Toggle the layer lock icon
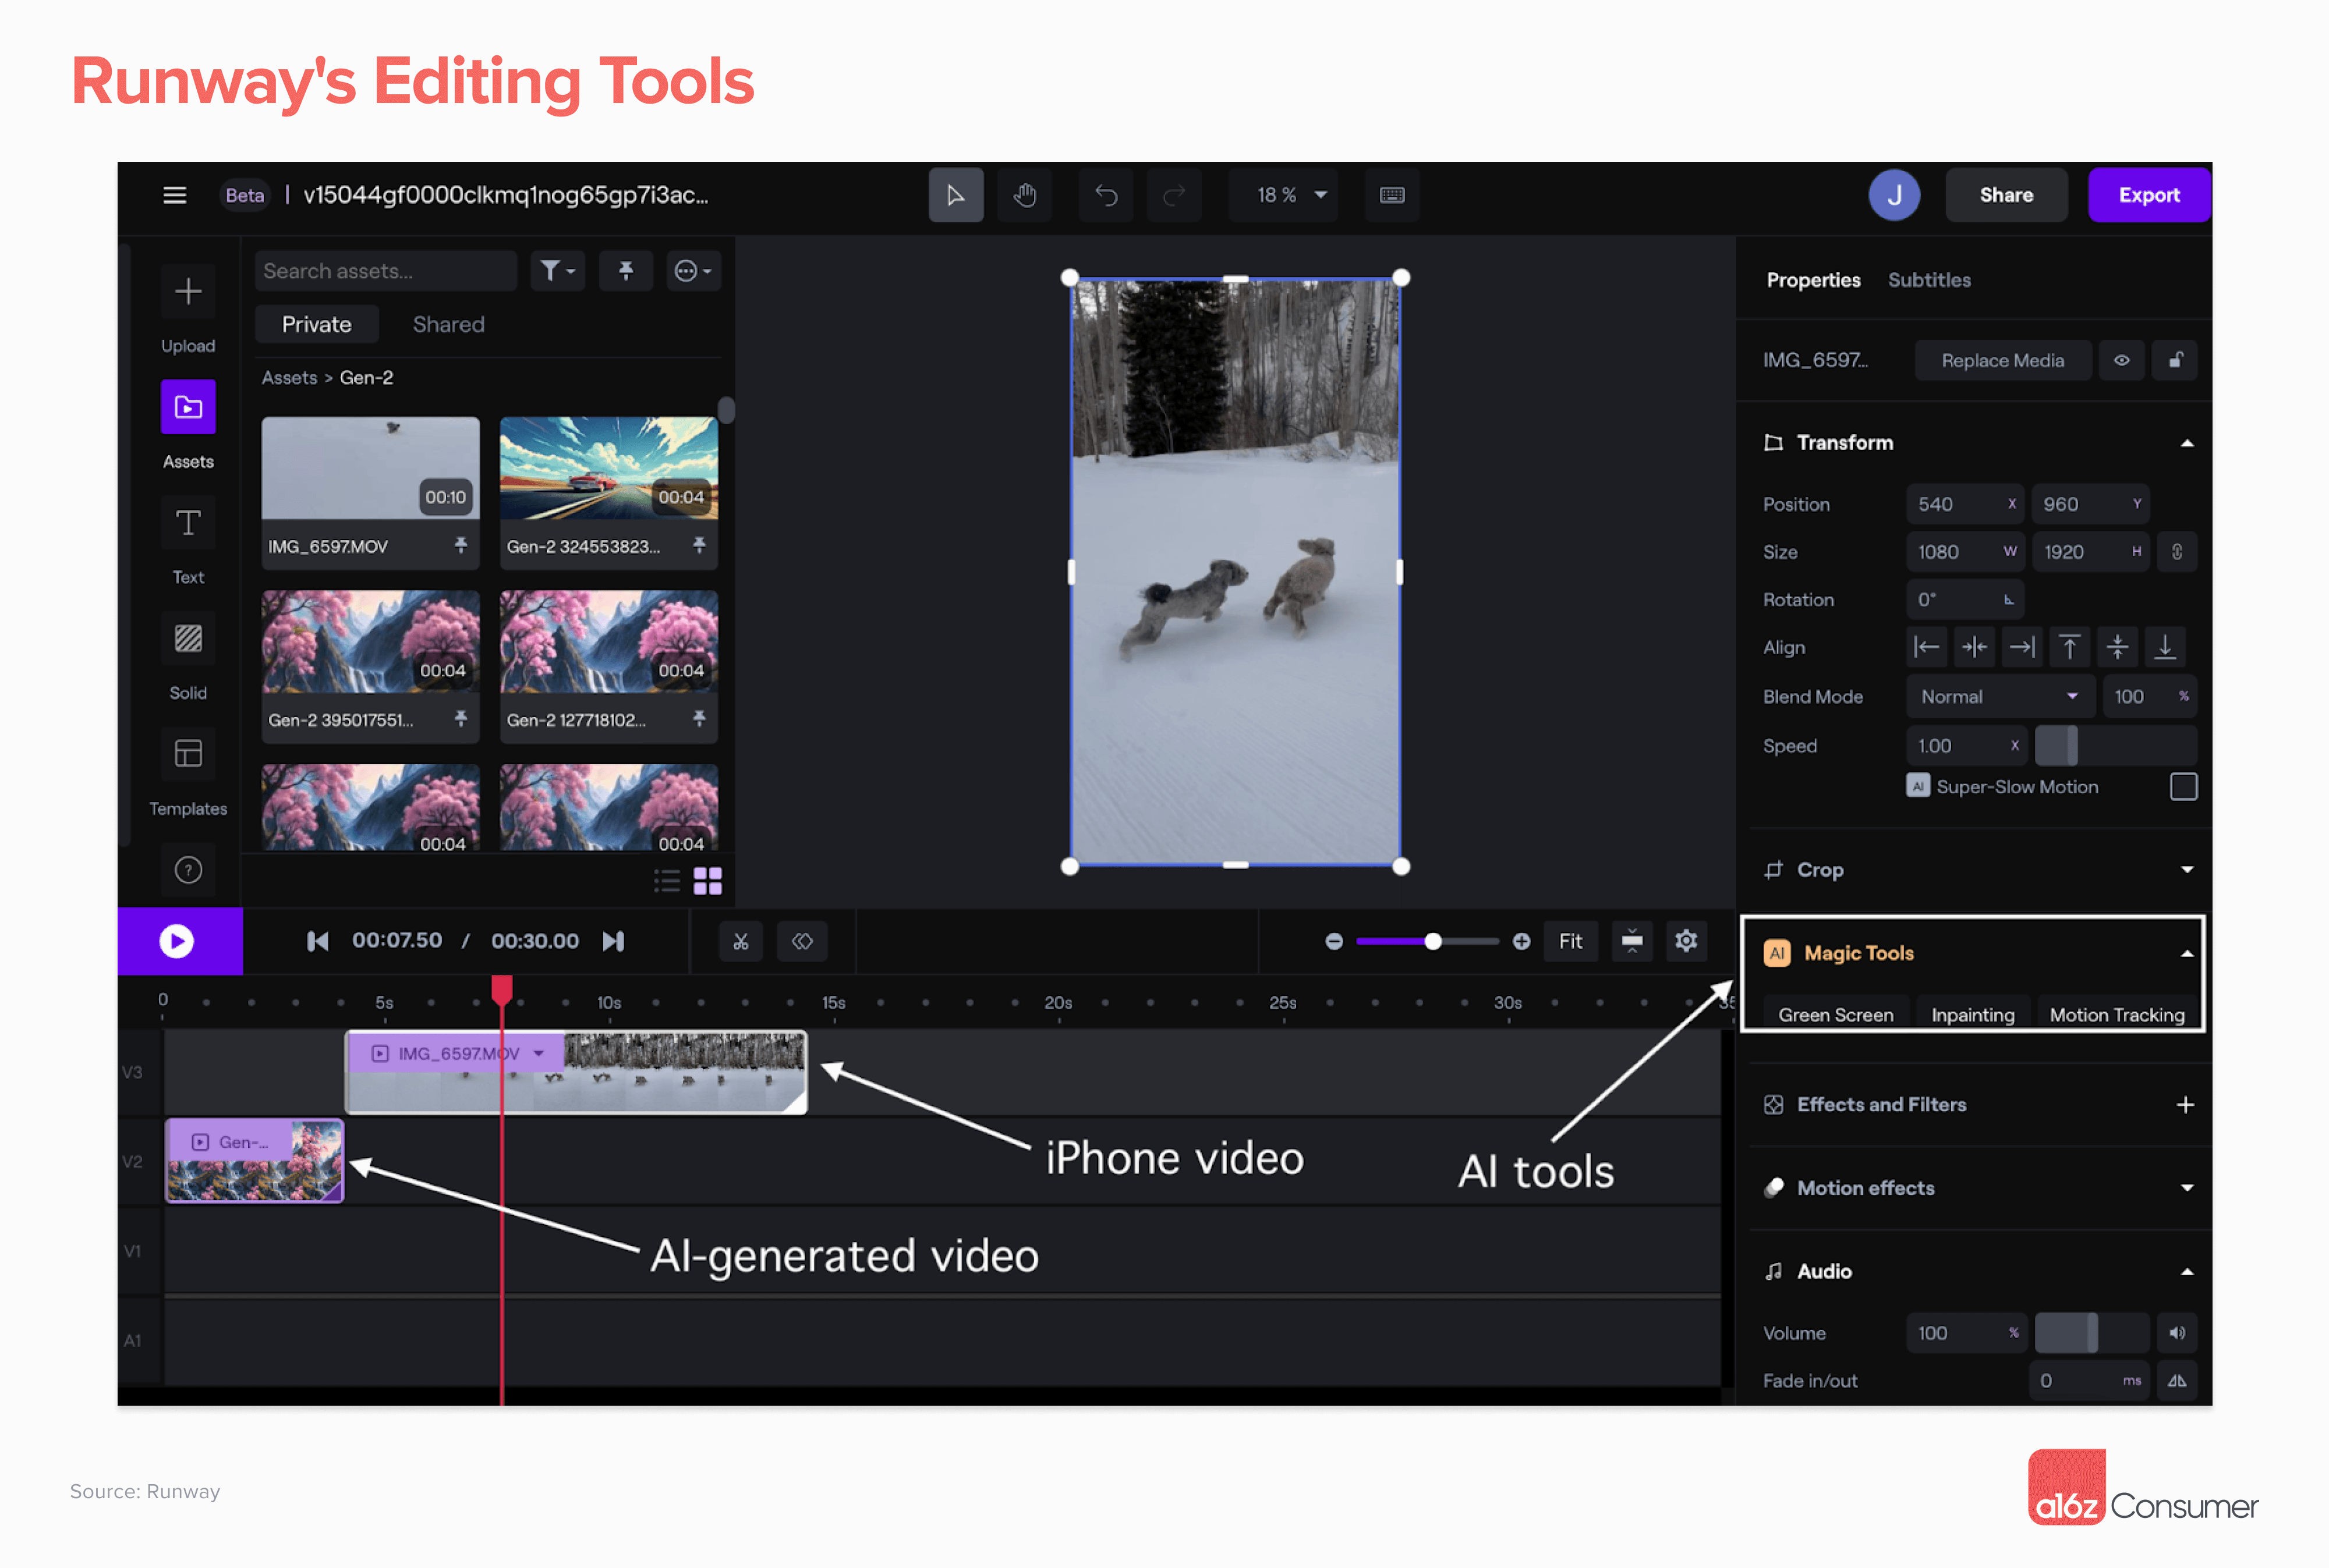The image size is (2329, 1568). [x=2175, y=360]
